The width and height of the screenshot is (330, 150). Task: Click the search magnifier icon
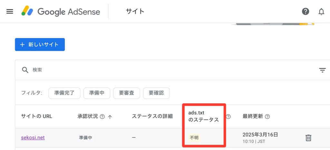pyautogui.click(x=25, y=70)
